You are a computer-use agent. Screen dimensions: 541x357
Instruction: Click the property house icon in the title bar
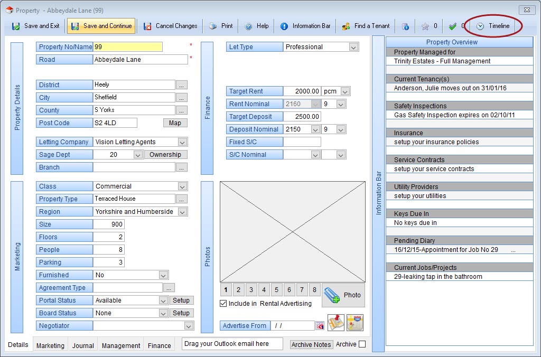tap(10, 10)
